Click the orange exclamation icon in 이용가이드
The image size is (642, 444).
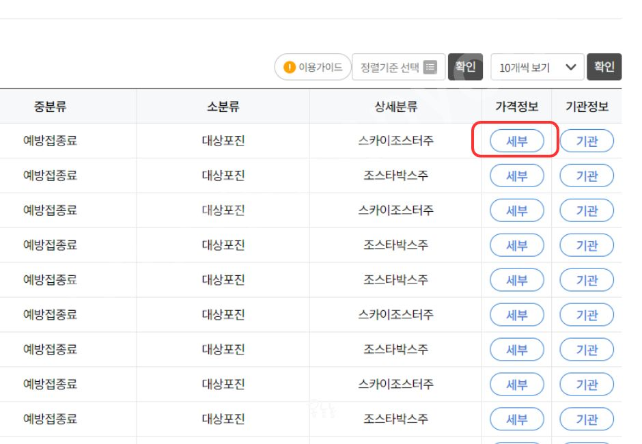[290, 67]
